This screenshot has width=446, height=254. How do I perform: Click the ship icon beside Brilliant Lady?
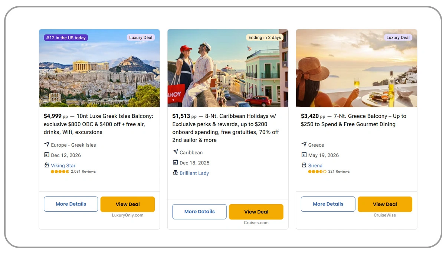tap(176, 173)
